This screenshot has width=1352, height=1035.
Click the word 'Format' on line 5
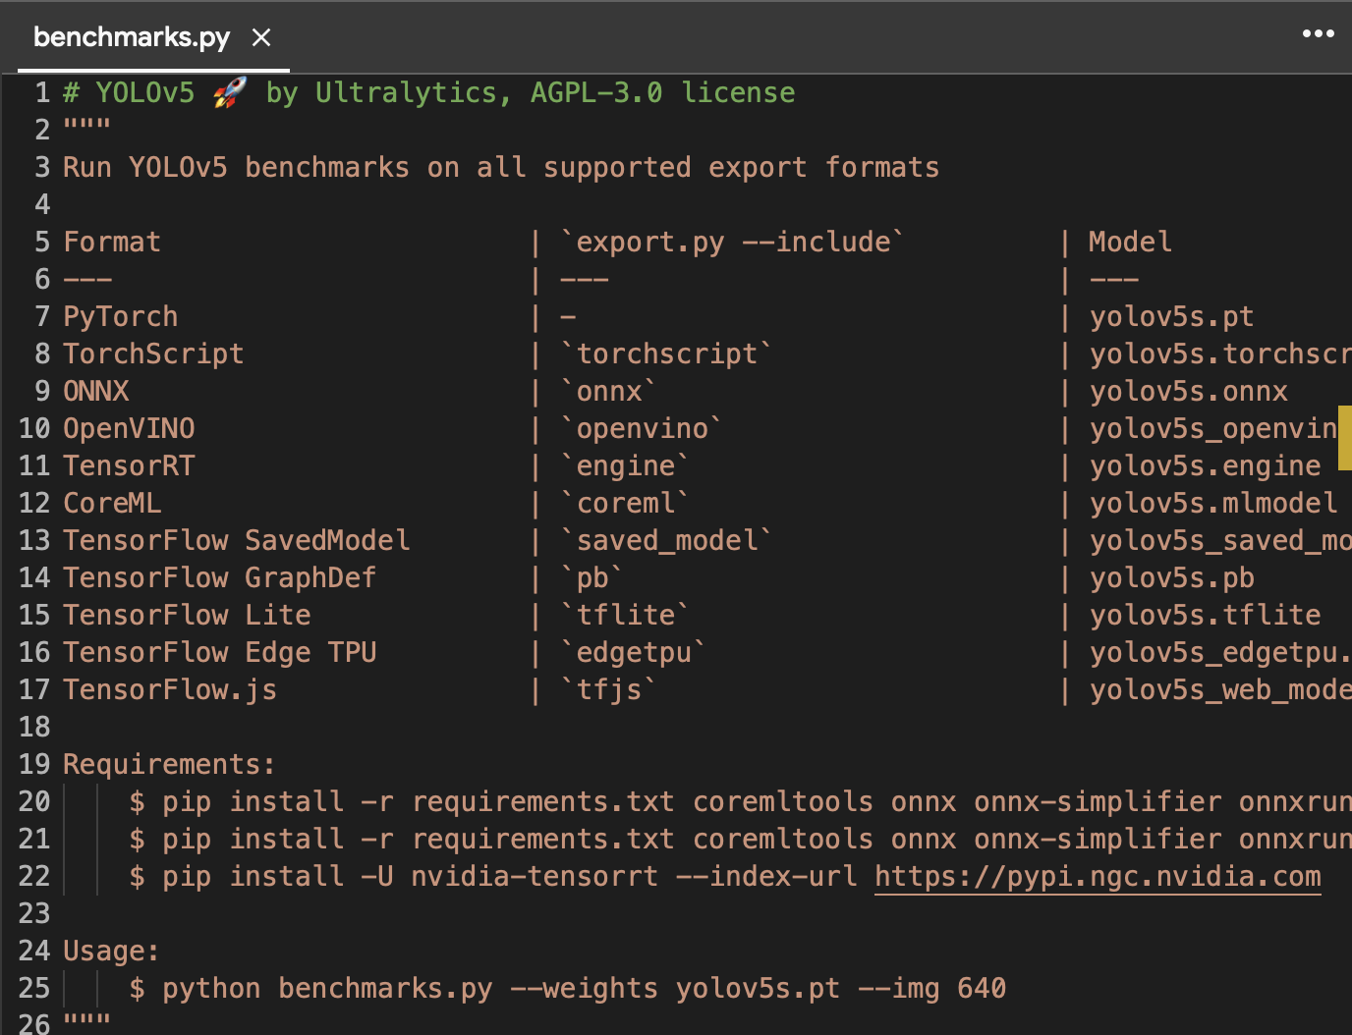click(112, 242)
